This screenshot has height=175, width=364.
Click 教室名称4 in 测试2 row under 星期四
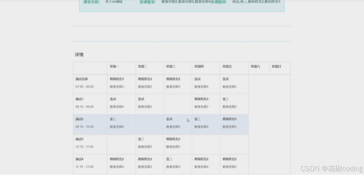click(x=201, y=127)
